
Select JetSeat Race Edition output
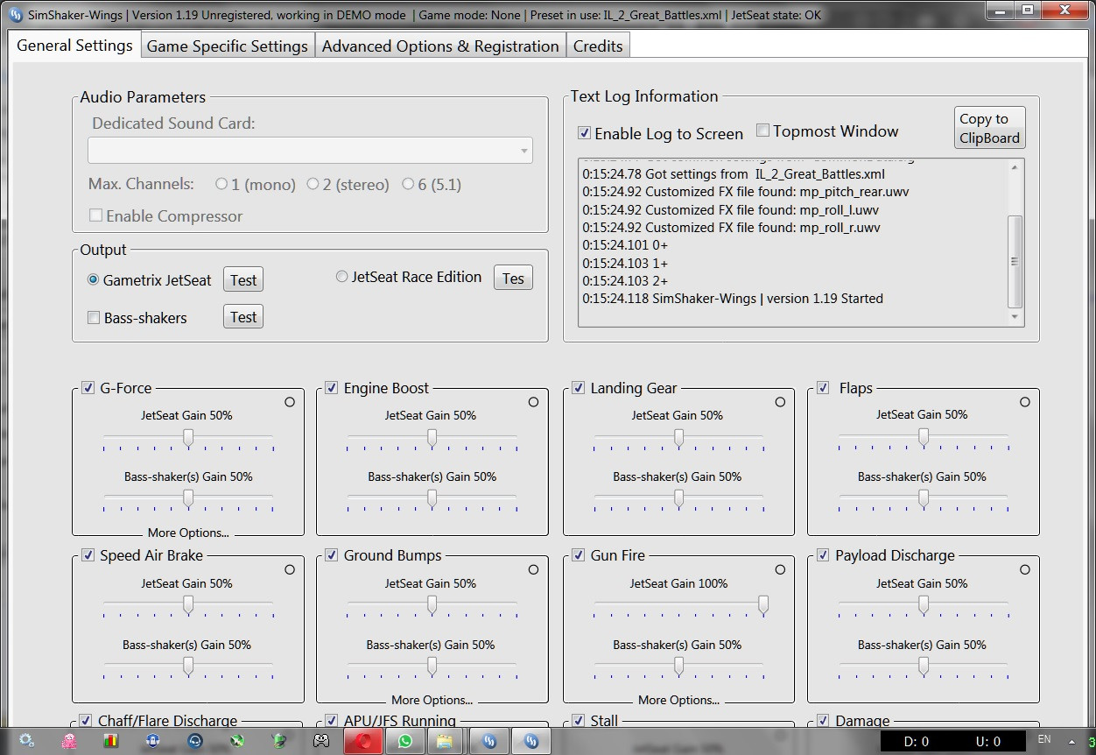point(342,277)
